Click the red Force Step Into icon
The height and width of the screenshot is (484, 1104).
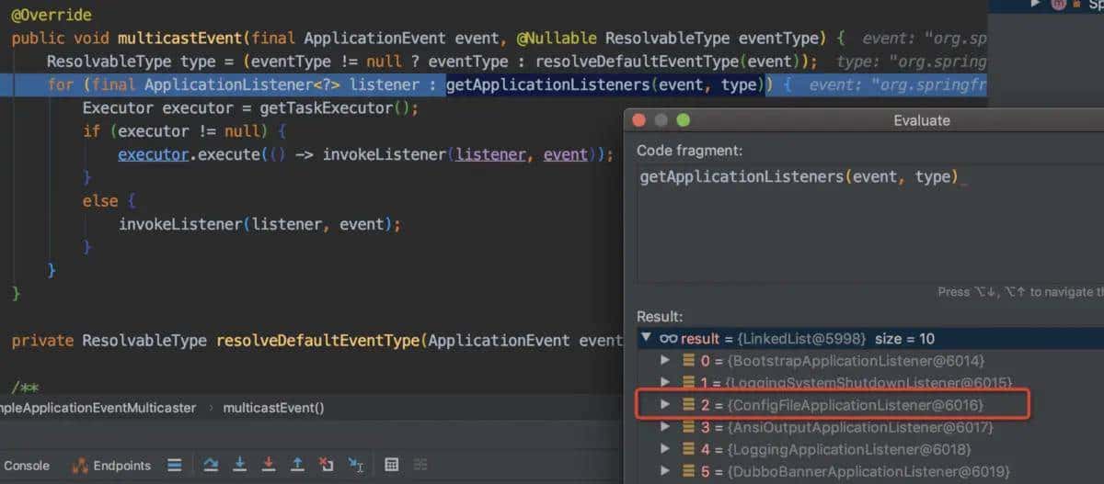[268, 465]
